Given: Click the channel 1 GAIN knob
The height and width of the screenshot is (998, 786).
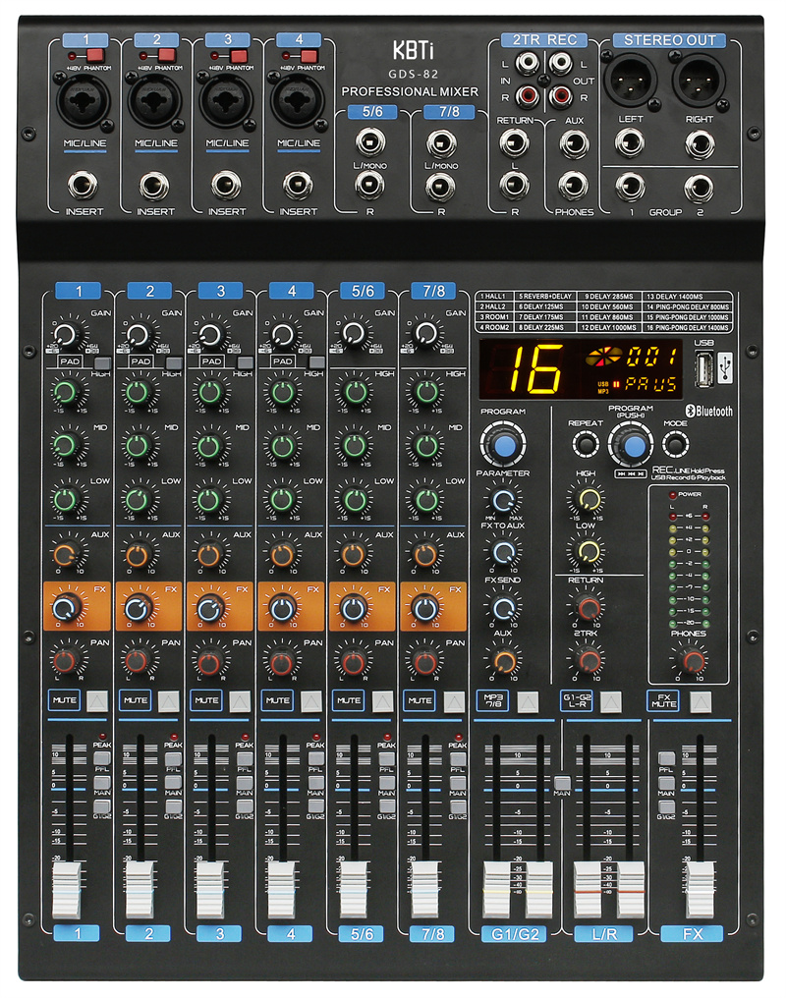Looking at the screenshot, I should [x=66, y=334].
